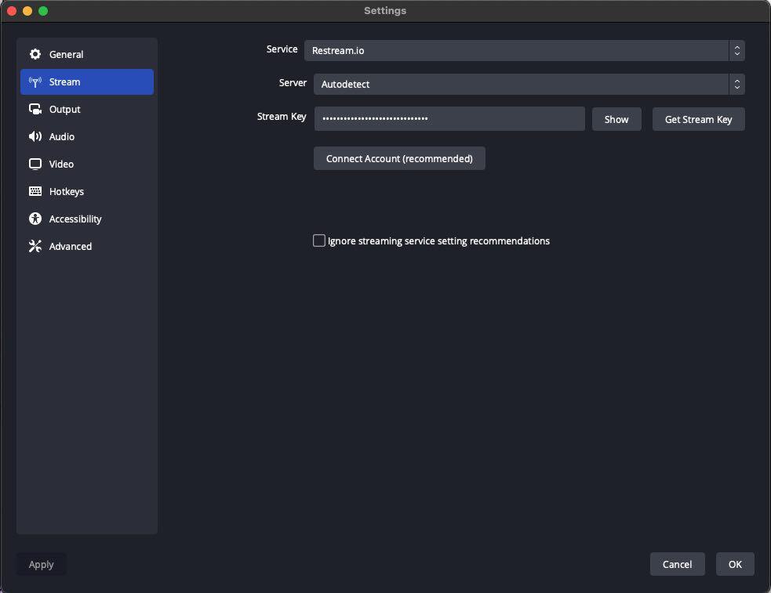Click the Accessibility person icon
Screen dimensions: 771x593
(35, 219)
